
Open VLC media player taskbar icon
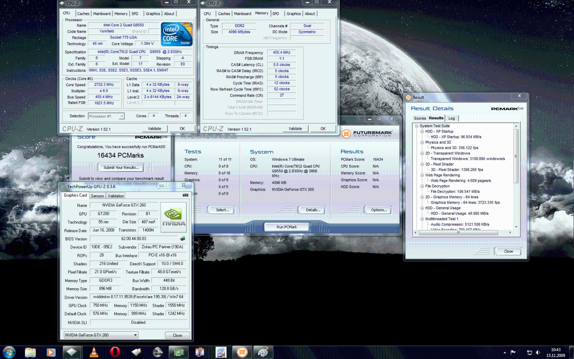(94, 352)
